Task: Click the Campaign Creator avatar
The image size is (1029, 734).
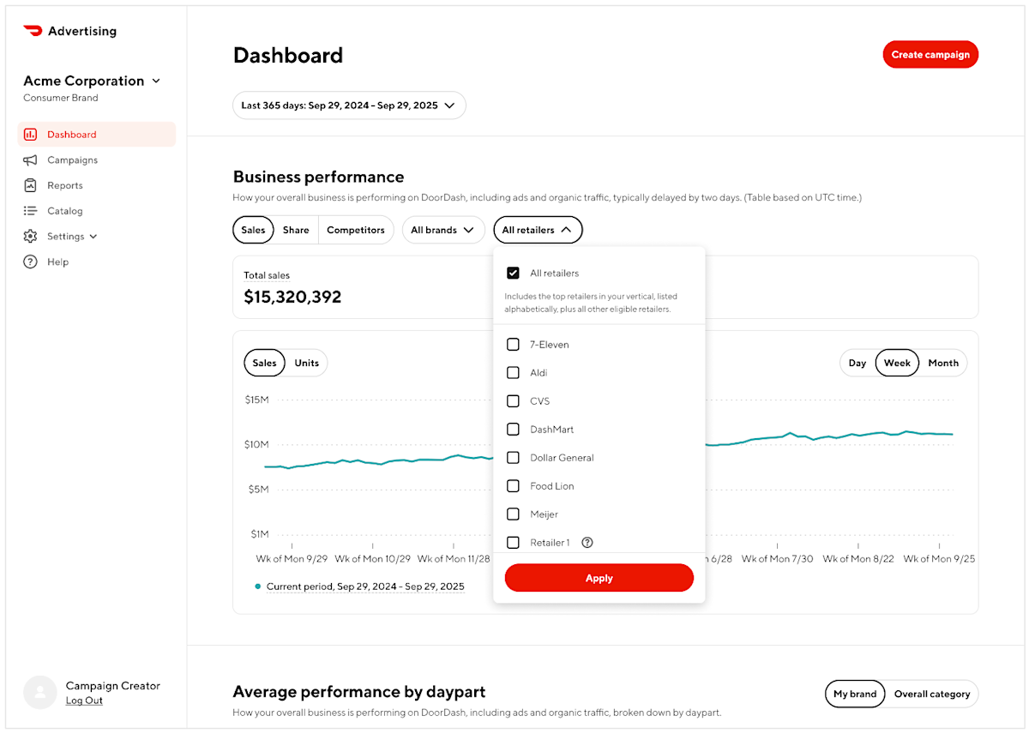Action: [40, 692]
